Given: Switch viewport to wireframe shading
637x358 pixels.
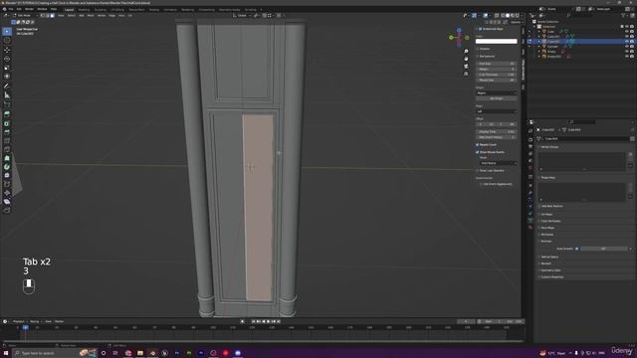Looking at the screenshot, I should [x=503, y=16].
